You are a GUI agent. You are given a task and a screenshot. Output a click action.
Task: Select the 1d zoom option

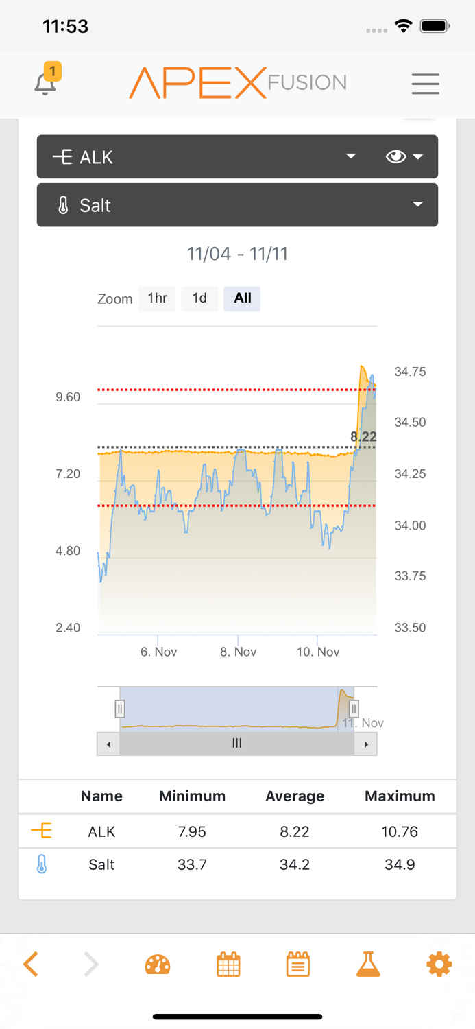[199, 298]
